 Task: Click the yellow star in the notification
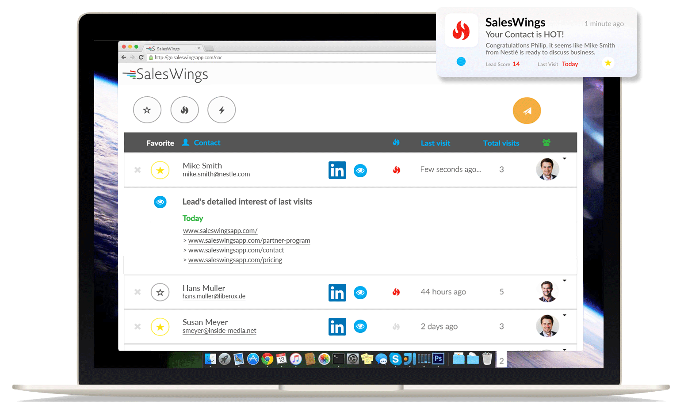tap(608, 63)
